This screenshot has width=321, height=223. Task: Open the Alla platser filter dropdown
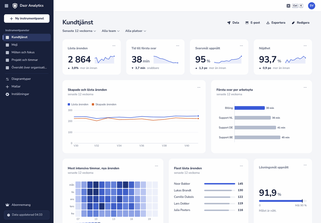click(136, 31)
